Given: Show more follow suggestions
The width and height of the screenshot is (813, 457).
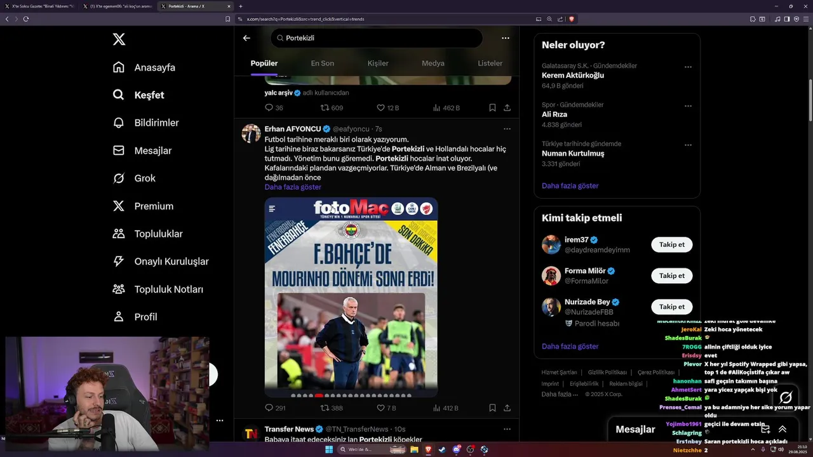Looking at the screenshot, I should pos(570,347).
